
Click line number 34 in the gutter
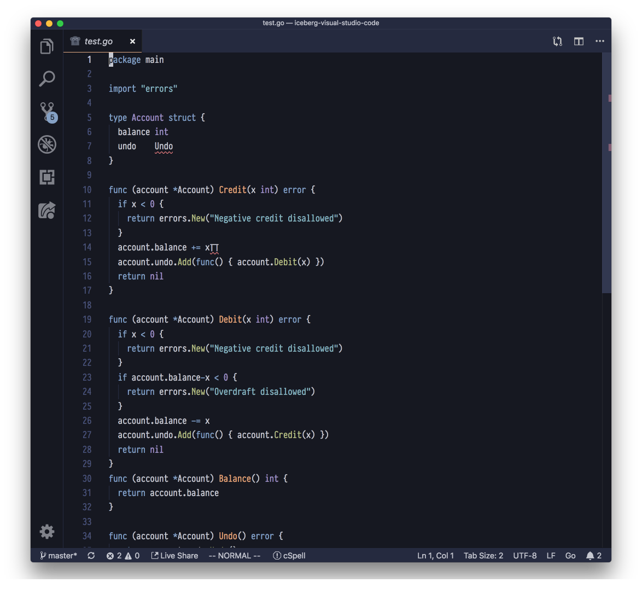coord(87,536)
